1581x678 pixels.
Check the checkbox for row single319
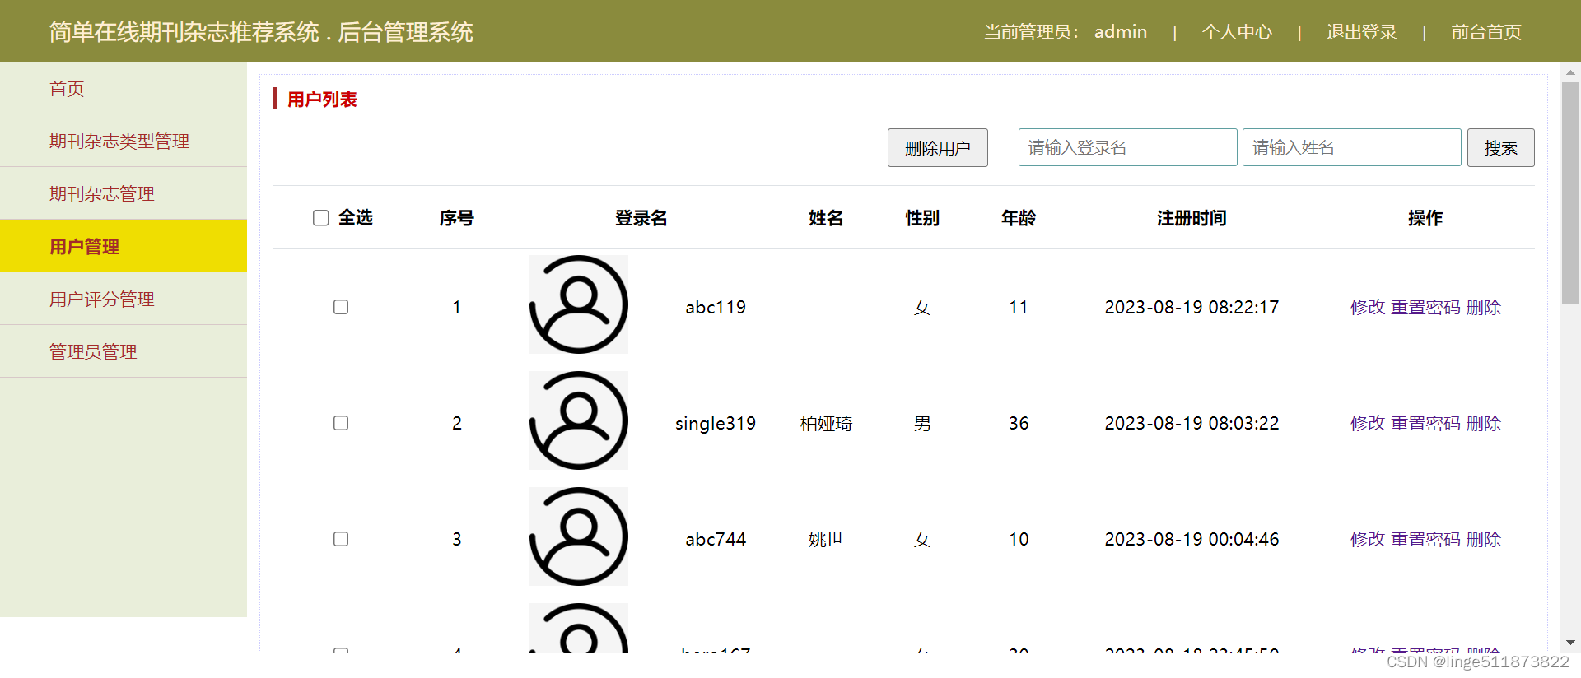pos(341,423)
